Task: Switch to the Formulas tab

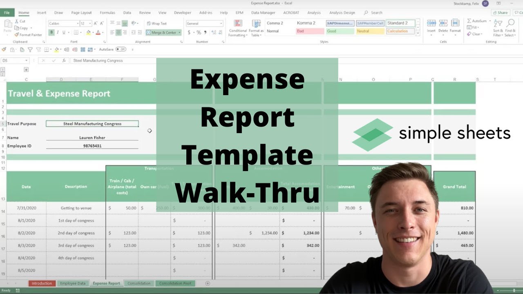Action: tap(107, 13)
